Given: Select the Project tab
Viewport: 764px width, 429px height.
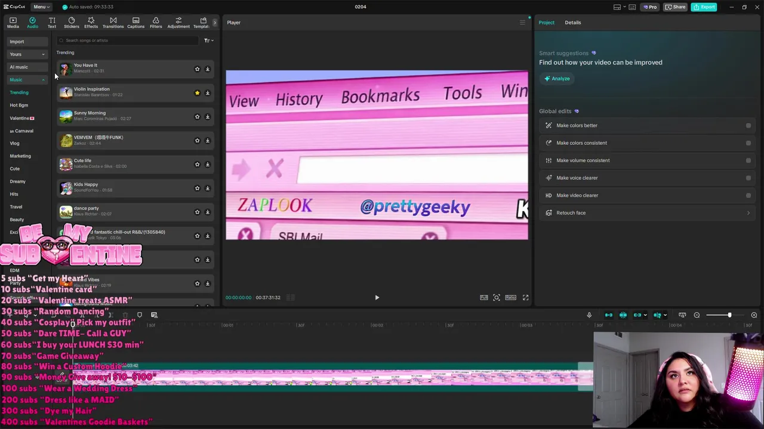Looking at the screenshot, I should [546, 23].
